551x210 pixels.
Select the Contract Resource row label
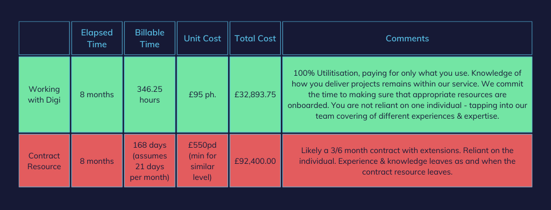[x=44, y=161]
